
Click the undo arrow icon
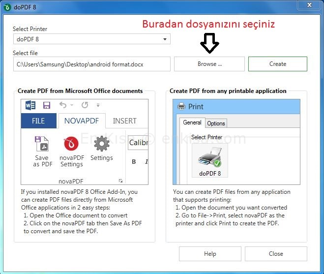(63, 105)
